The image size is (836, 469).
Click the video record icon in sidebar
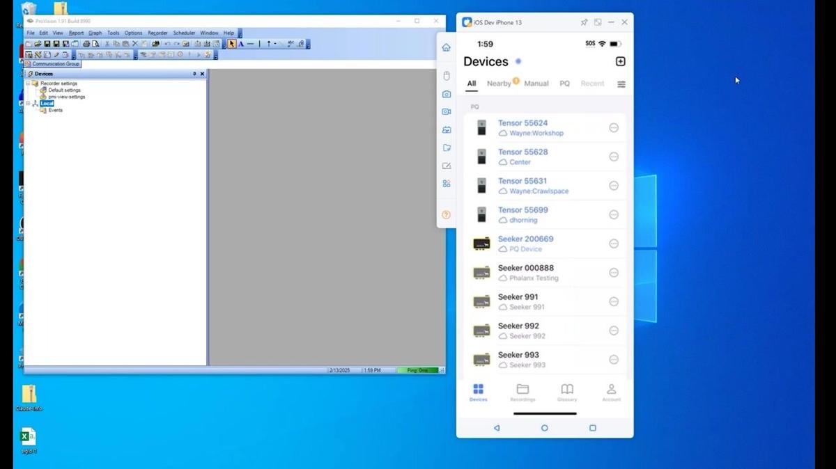coord(447,111)
